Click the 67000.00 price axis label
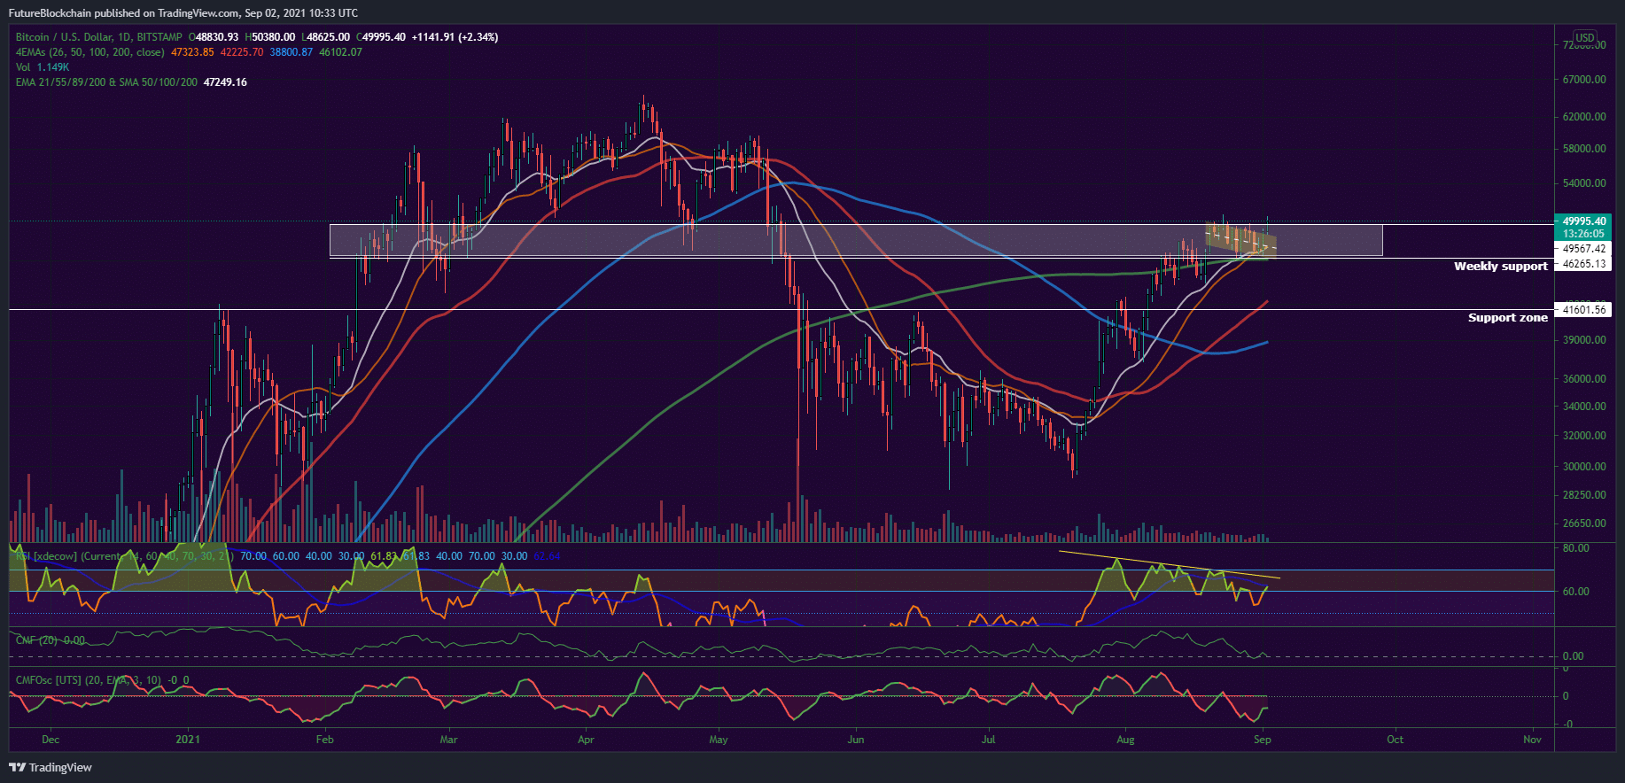This screenshot has height=783, width=1625. (1584, 80)
